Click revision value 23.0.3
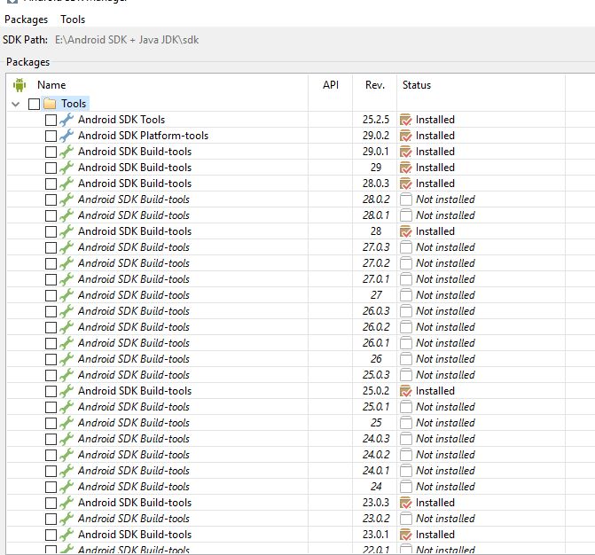Screen dimensions: 595x555 [x=376, y=503]
